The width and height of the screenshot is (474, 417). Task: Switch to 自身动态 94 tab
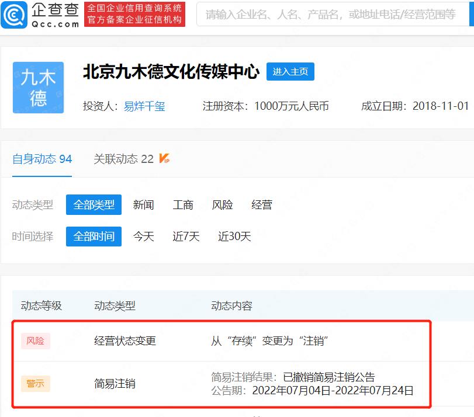[42, 159]
